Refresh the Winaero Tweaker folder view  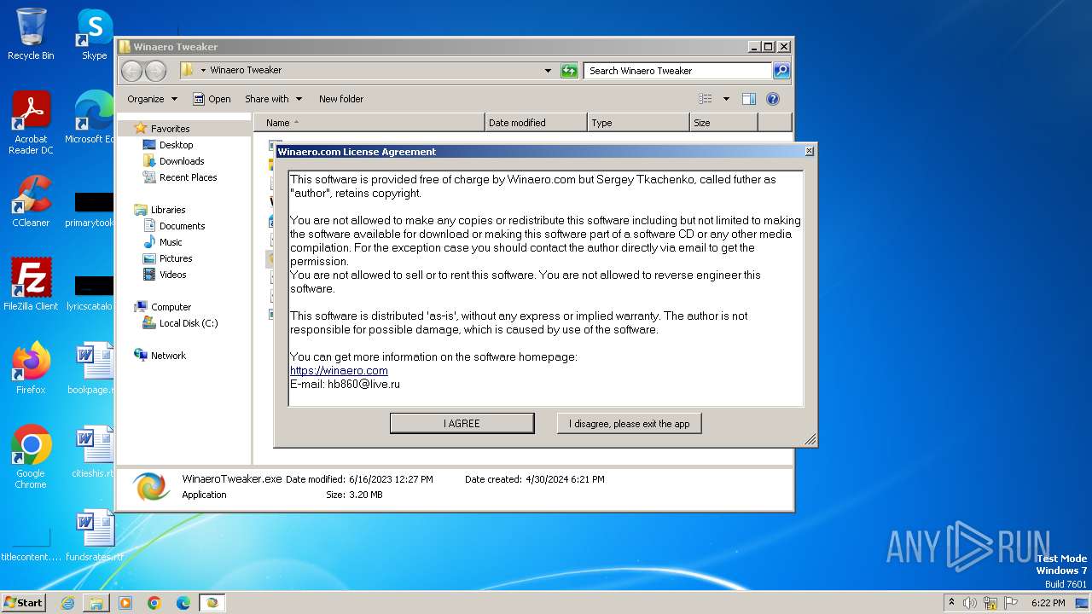tap(569, 71)
